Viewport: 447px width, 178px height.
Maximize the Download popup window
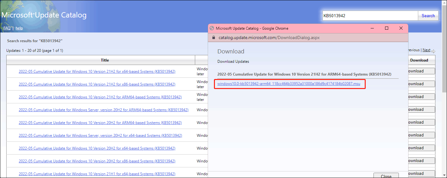[x=387, y=28]
